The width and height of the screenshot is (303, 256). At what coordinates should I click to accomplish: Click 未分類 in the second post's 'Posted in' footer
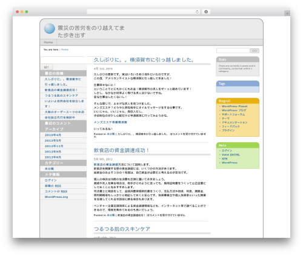coord(111,215)
